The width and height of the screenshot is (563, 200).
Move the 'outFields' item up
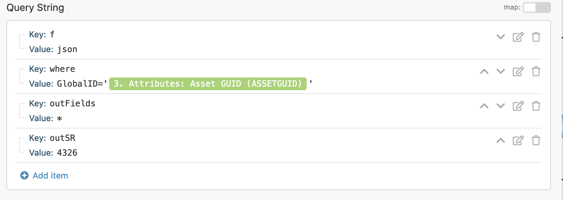pyautogui.click(x=484, y=106)
